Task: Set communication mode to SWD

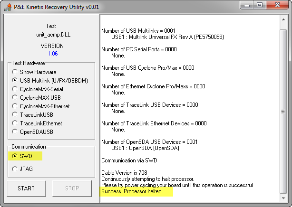Action: click(16, 156)
